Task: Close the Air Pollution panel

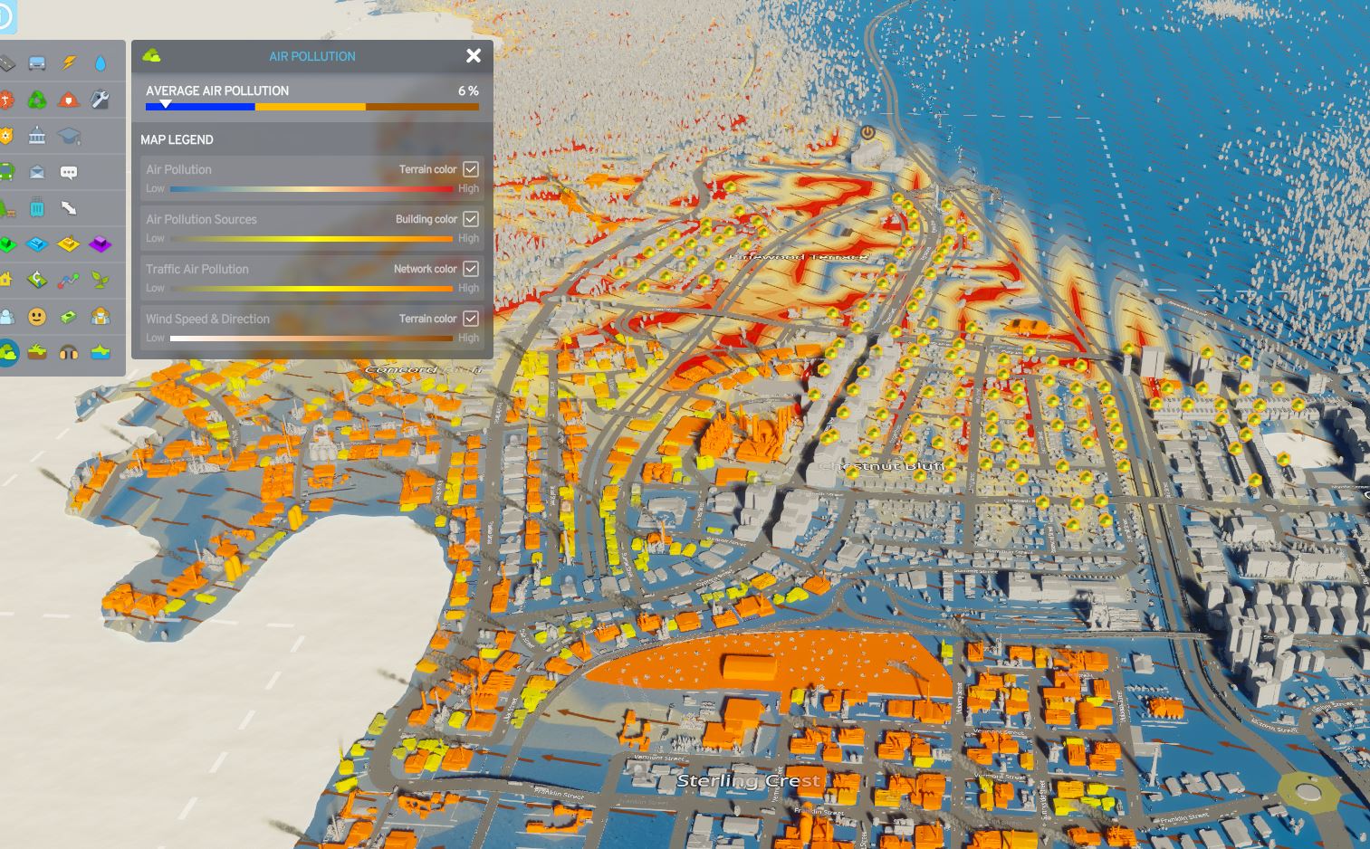Action: click(474, 56)
